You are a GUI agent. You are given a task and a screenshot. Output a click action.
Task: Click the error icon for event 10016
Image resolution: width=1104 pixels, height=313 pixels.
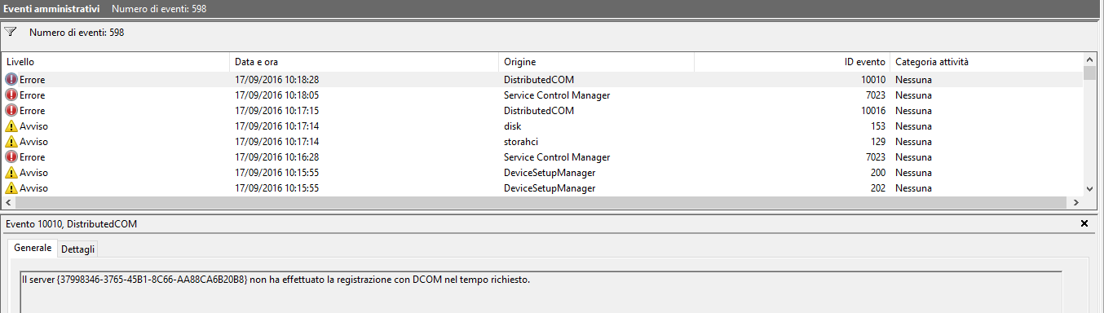click(x=11, y=111)
